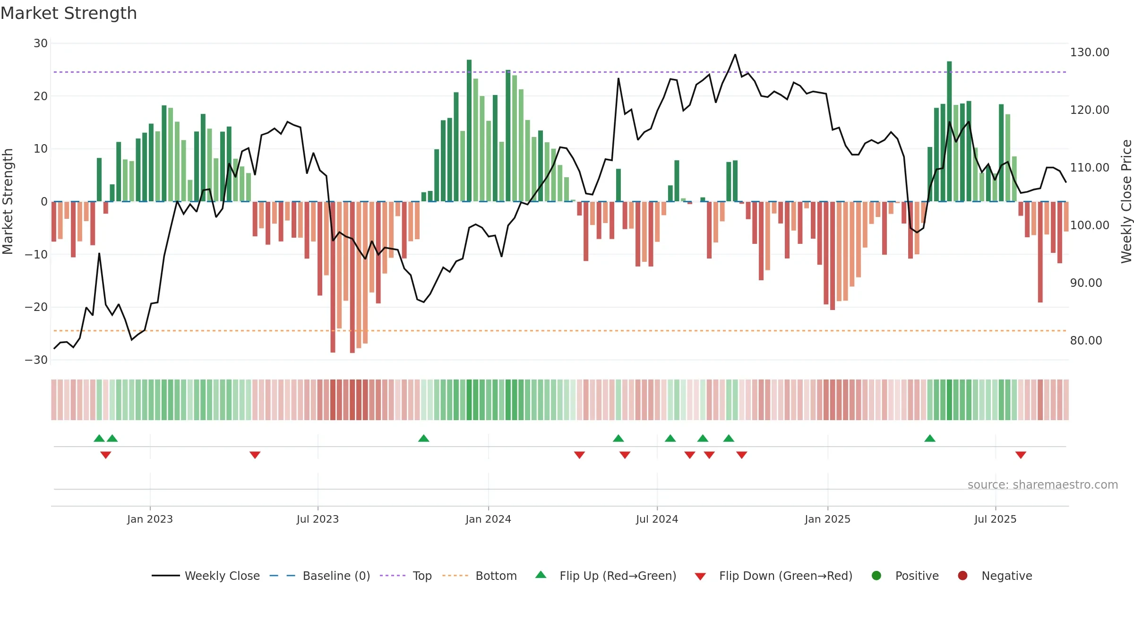The width and height of the screenshot is (1134, 638).
Task: Toggle the Positive legend entry
Action: click(x=905, y=576)
